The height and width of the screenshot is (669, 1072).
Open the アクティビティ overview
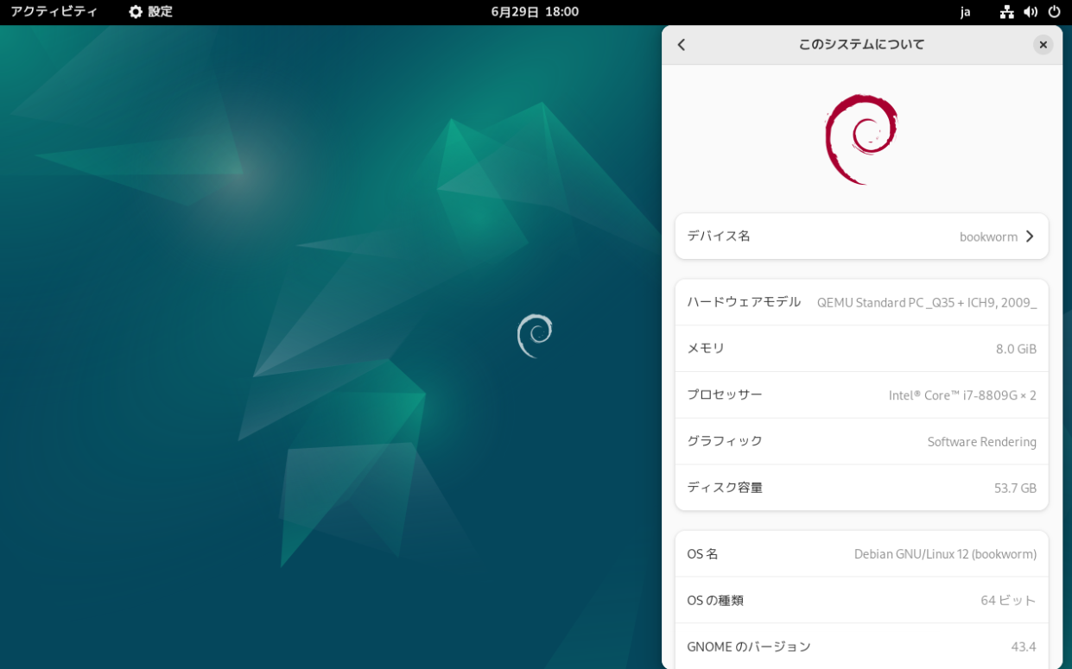53,12
